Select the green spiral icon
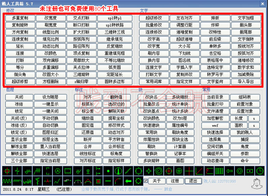 coord(159,171)
